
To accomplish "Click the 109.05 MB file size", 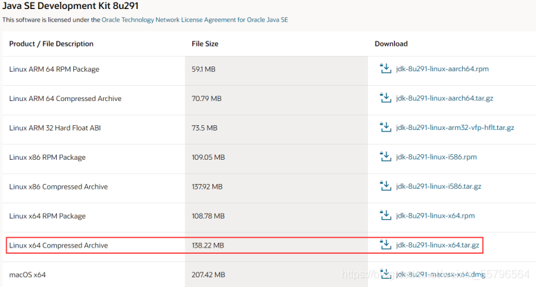I will point(208,157).
